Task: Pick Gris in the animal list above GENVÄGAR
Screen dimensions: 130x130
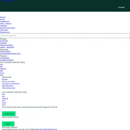Action: click(x=2, y=65)
